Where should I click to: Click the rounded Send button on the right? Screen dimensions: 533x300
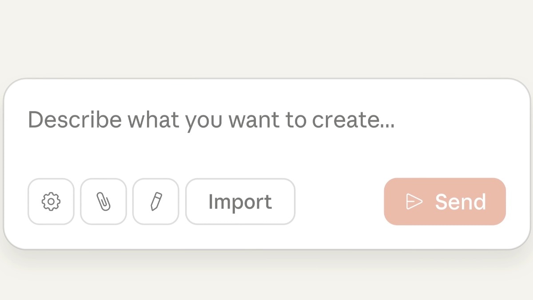point(444,201)
